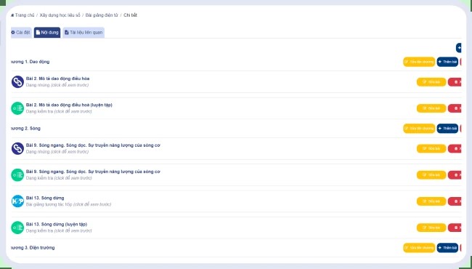Delete Bài 2 (luyện tập) test lesson
Image resolution: width=472 pixels, height=269 pixels.
click(x=455, y=108)
